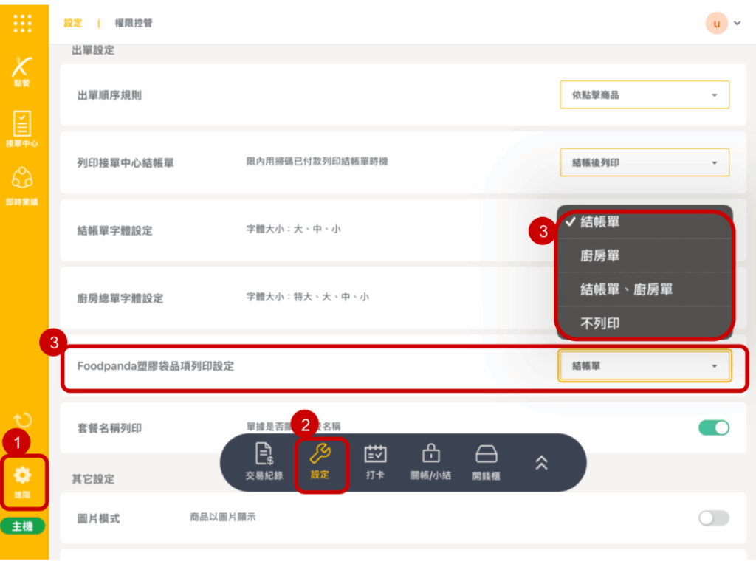The width and height of the screenshot is (756, 567).
Task: Click the refresh sync icon in sidebar
Action: pos(23,420)
